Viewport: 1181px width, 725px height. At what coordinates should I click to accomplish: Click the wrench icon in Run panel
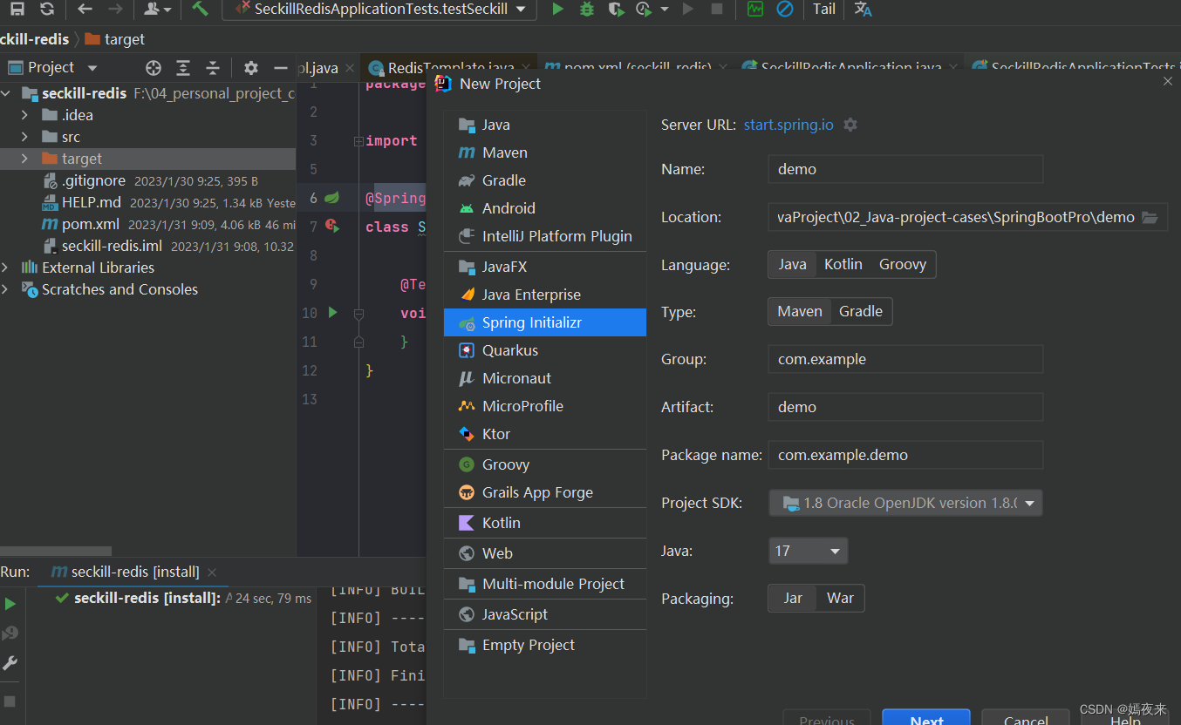pos(10,663)
